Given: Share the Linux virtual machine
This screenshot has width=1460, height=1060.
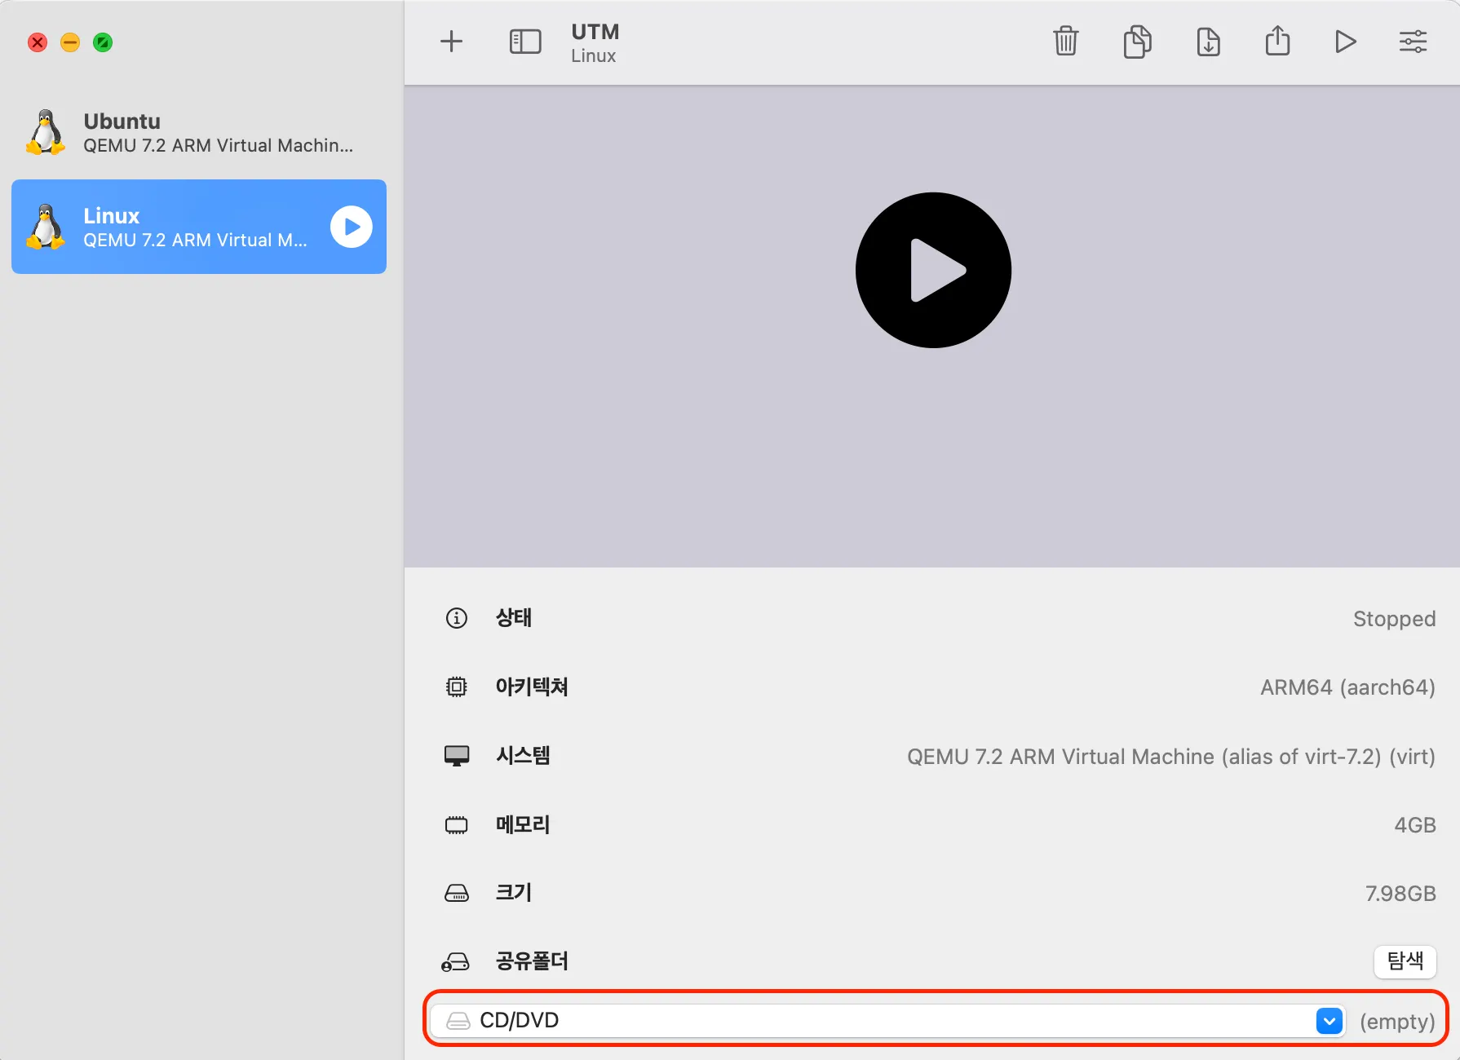Looking at the screenshot, I should coord(1277,41).
